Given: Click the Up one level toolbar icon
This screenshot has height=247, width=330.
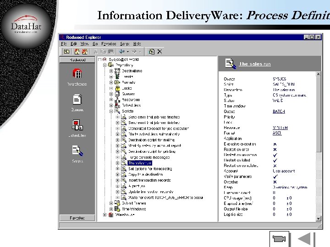Looking at the screenshot, I should pos(67,51).
